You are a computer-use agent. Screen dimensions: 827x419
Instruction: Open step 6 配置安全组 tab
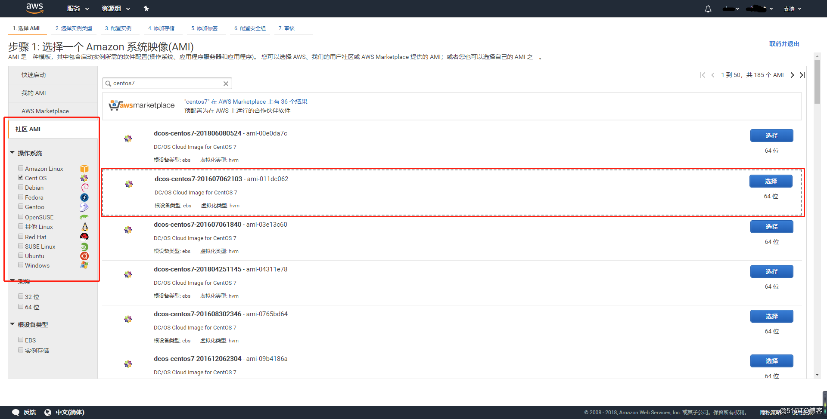tap(250, 28)
